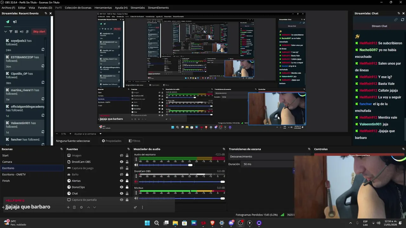Add a new source with the plus icon

(x=68, y=207)
